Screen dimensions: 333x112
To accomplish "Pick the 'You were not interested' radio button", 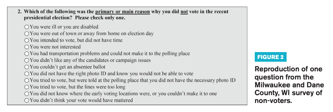I will click(x=27, y=47).
